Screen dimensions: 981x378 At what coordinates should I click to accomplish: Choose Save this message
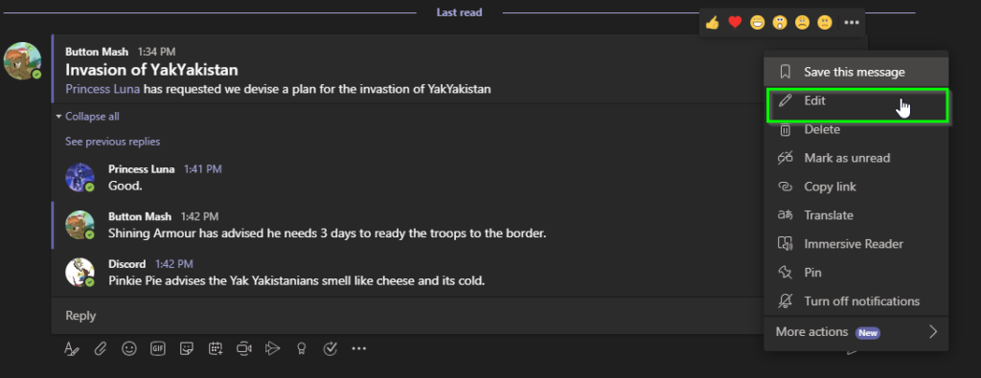click(856, 72)
